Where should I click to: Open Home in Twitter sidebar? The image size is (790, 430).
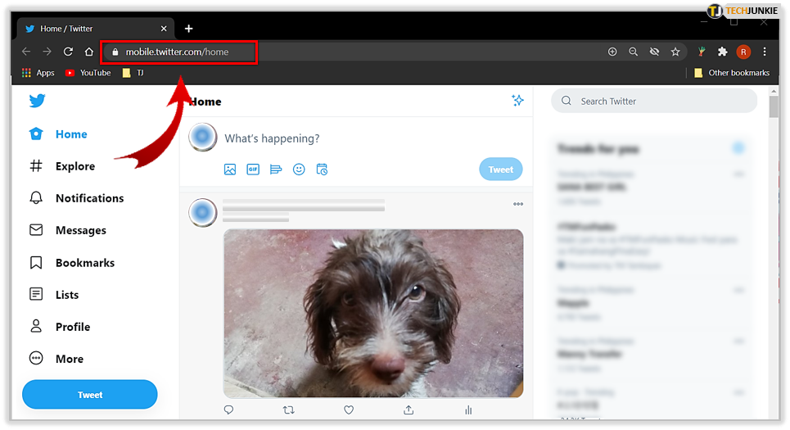(58, 134)
